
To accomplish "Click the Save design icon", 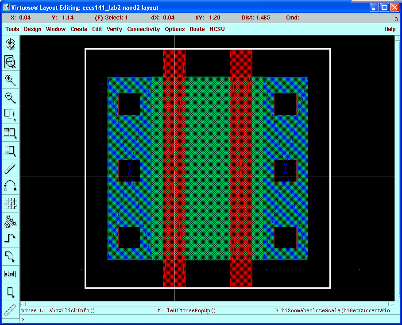I will pos(10,44).
